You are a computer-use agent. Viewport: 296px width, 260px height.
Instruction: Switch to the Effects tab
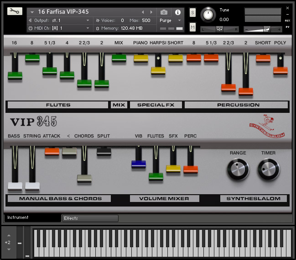click(90, 218)
